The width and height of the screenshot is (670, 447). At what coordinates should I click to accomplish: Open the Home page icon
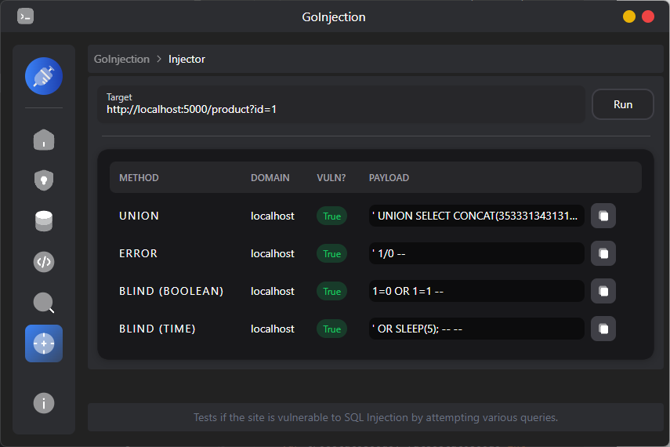pos(44,140)
